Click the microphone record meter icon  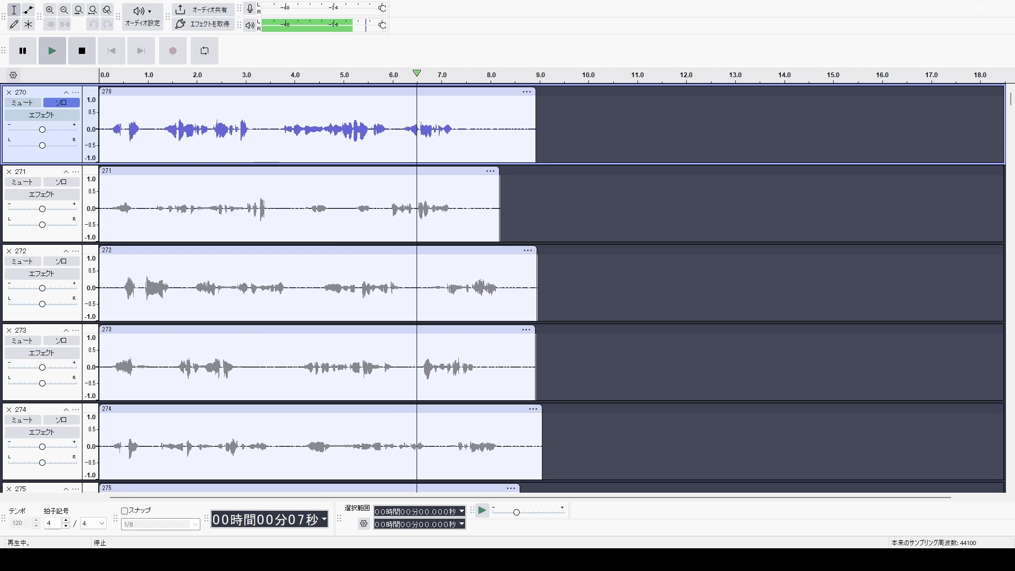pos(250,8)
